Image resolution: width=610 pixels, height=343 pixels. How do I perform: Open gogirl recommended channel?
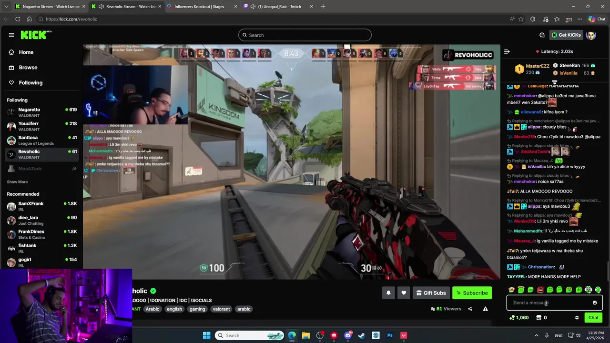[42, 262]
